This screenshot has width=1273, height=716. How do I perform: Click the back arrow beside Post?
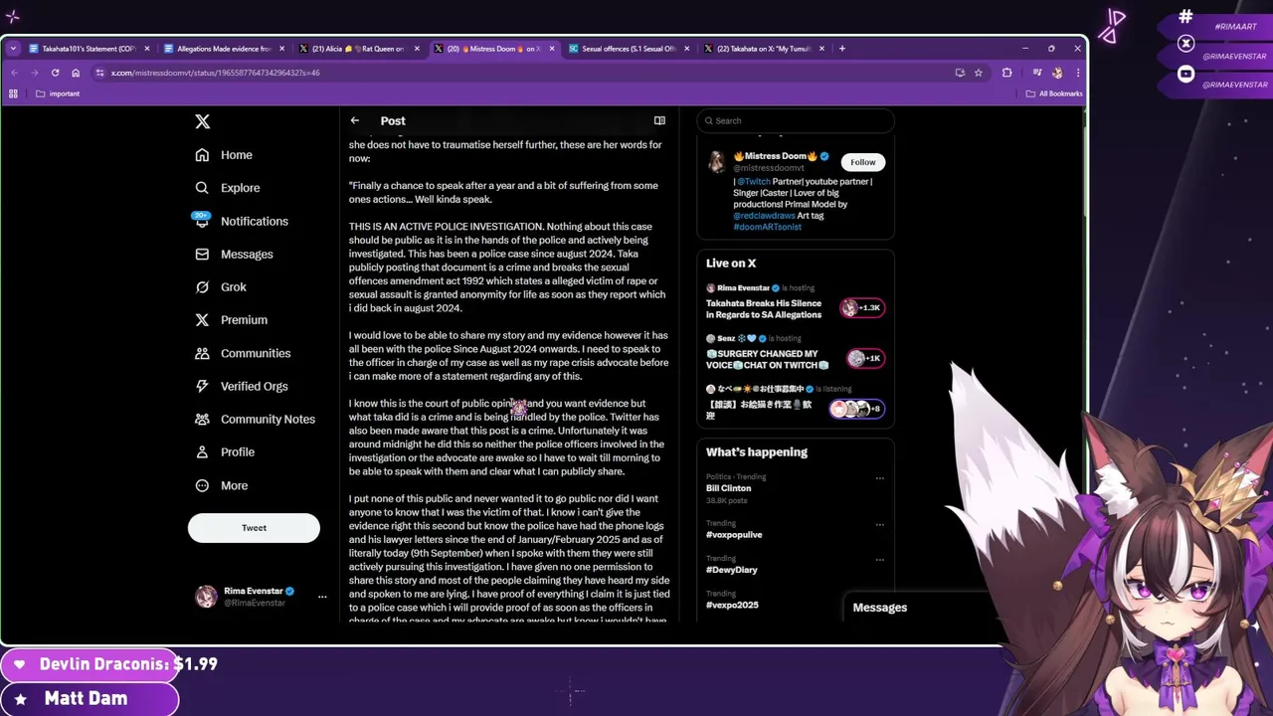pos(355,120)
